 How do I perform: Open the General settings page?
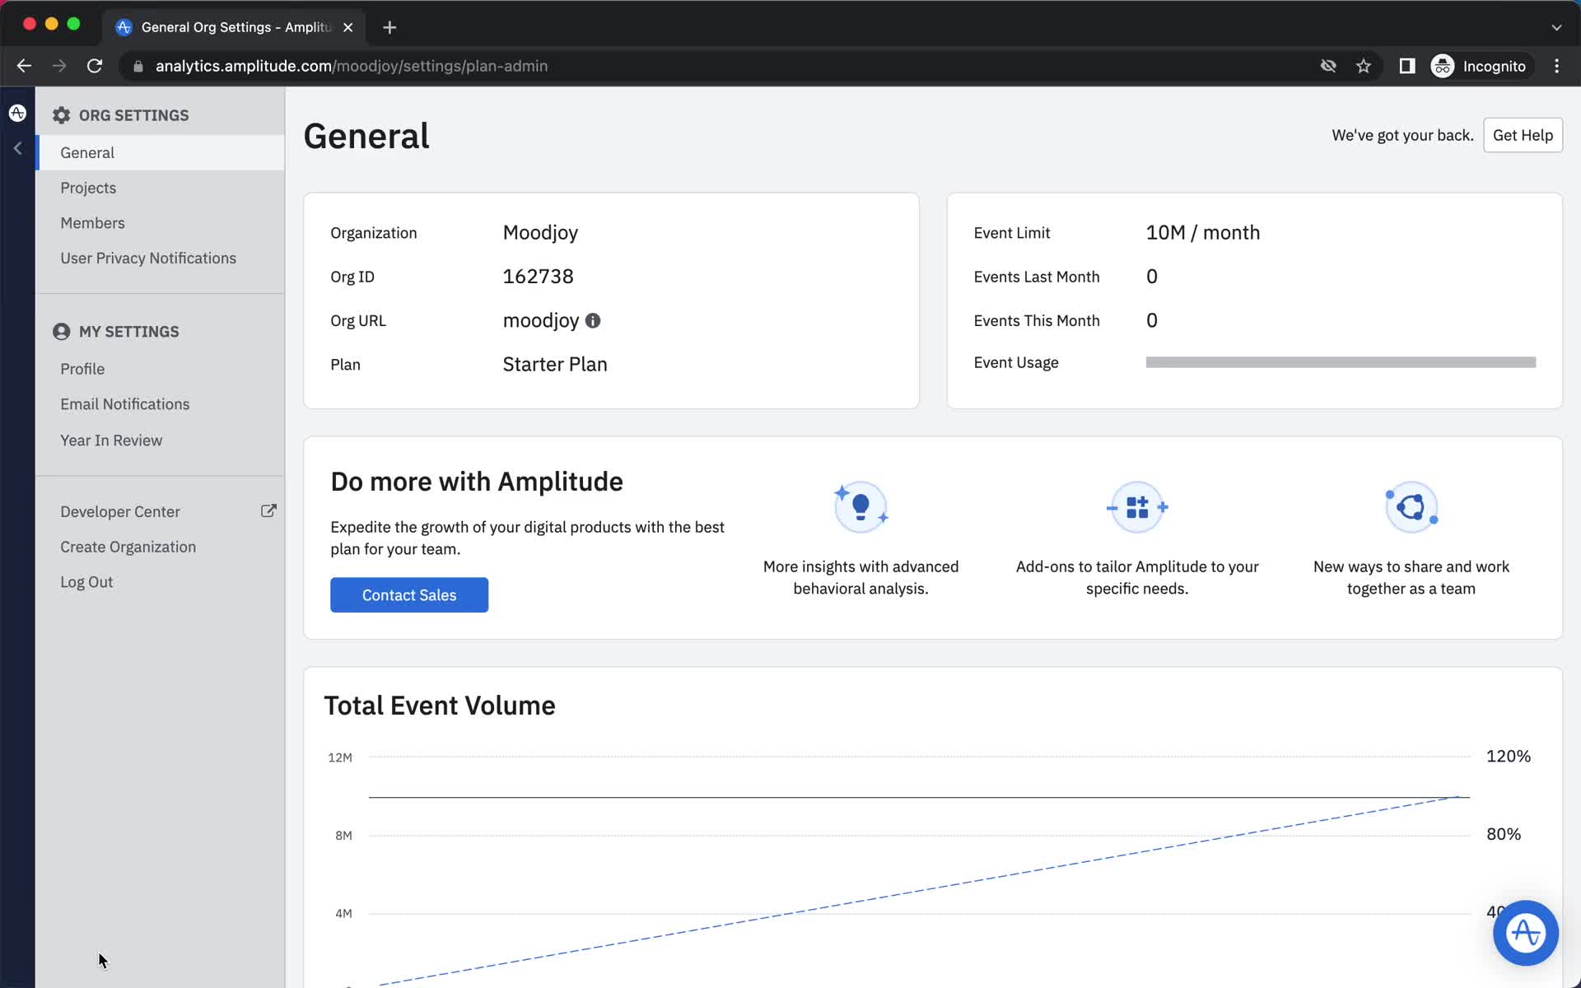160,152
